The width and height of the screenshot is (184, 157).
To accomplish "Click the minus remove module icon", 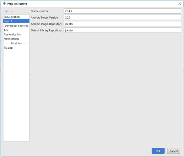I will [x=12, y=11].
